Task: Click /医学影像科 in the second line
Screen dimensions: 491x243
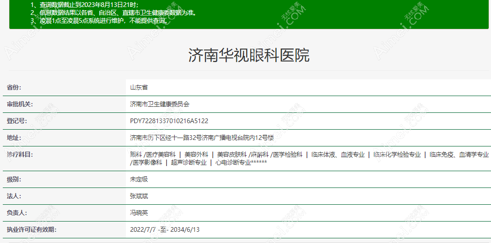Action: pos(146,162)
